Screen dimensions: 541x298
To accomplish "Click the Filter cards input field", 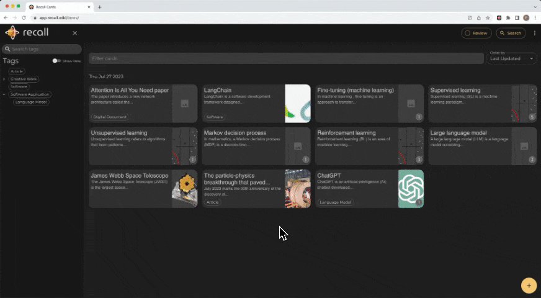I will pos(285,58).
